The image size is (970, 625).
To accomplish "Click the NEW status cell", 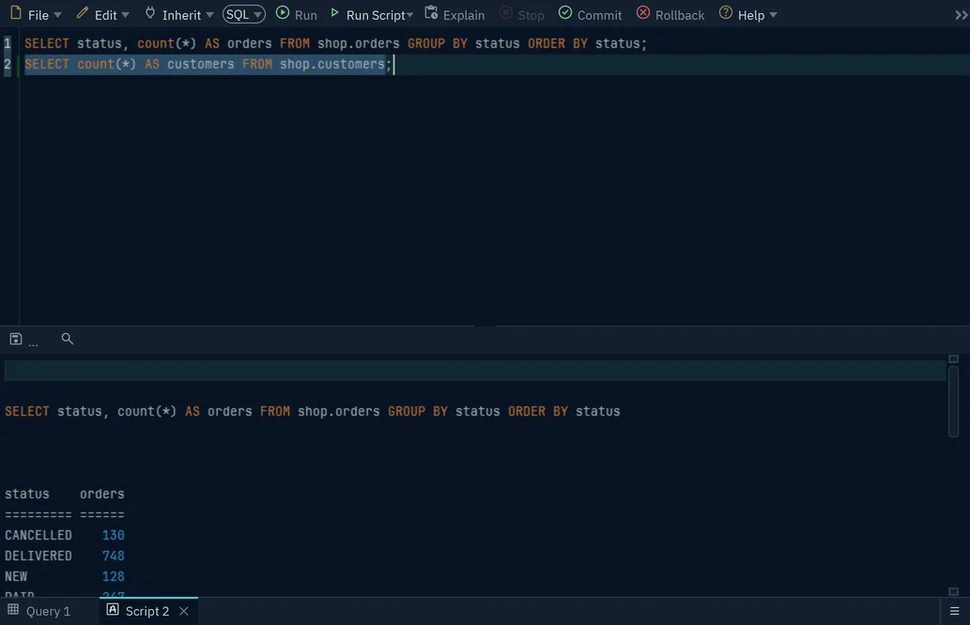I will pos(16,577).
